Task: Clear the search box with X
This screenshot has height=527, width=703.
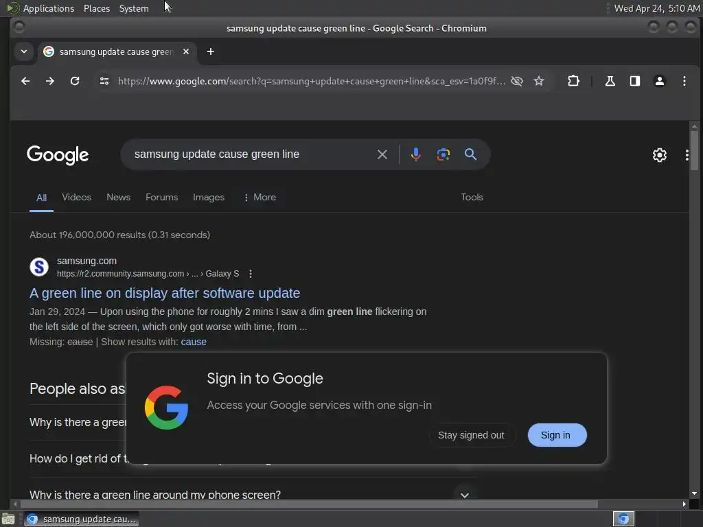Action: (x=382, y=154)
